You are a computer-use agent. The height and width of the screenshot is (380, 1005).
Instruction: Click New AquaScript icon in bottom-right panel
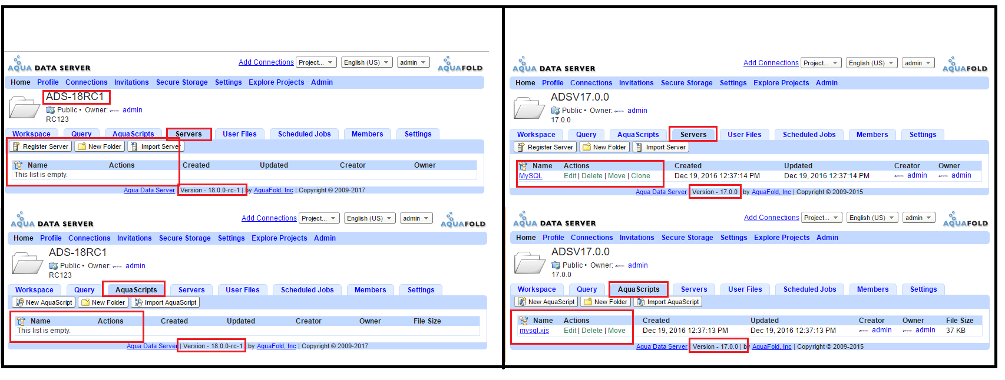(x=522, y=302)
